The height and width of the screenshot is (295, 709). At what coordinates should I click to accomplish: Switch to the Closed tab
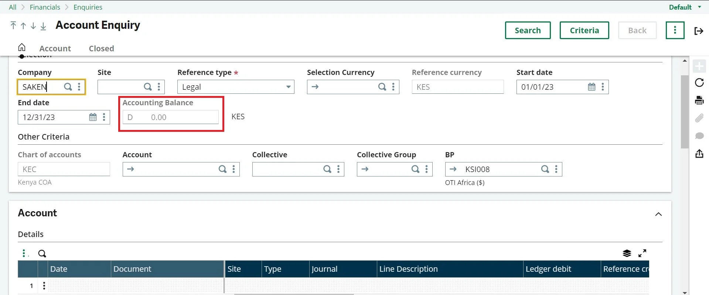click(101, 48)
